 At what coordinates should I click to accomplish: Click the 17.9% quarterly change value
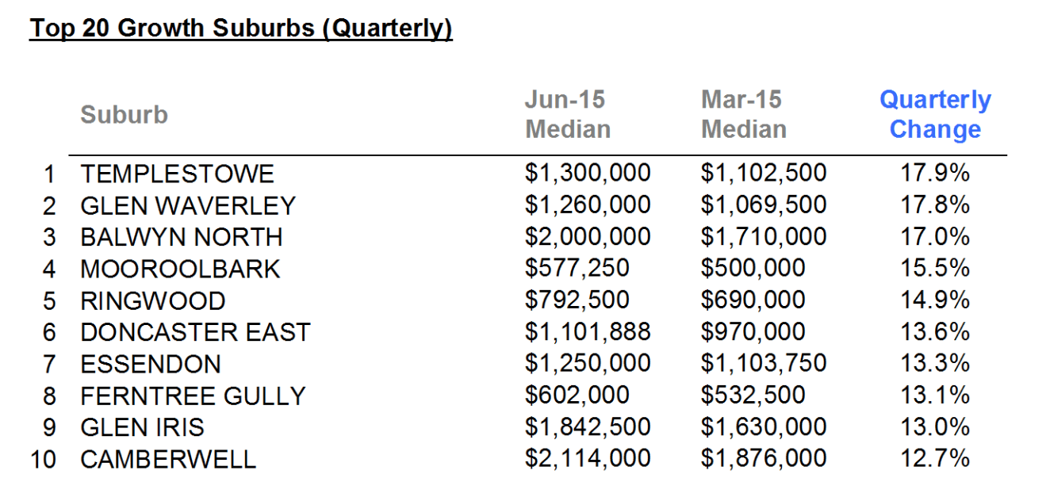935,174
